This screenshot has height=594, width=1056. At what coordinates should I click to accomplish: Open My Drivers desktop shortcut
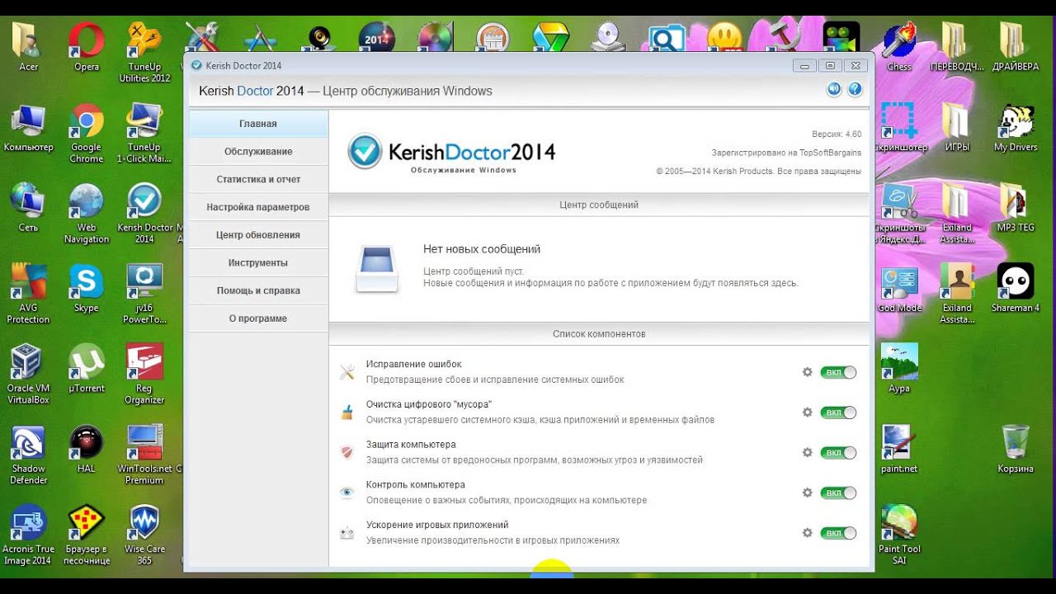pos(1015,128)
